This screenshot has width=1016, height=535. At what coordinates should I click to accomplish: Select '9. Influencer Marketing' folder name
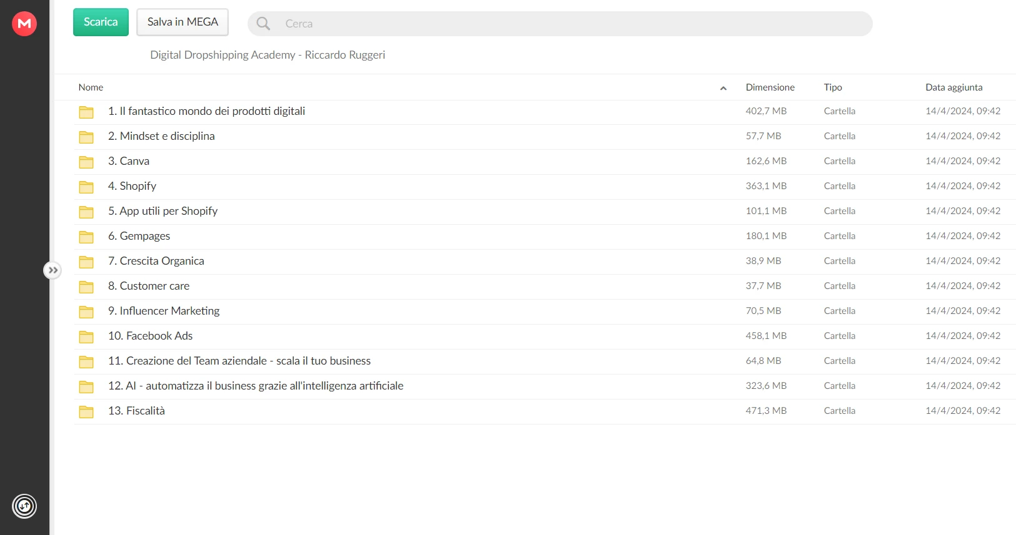[x=164, y=311]
